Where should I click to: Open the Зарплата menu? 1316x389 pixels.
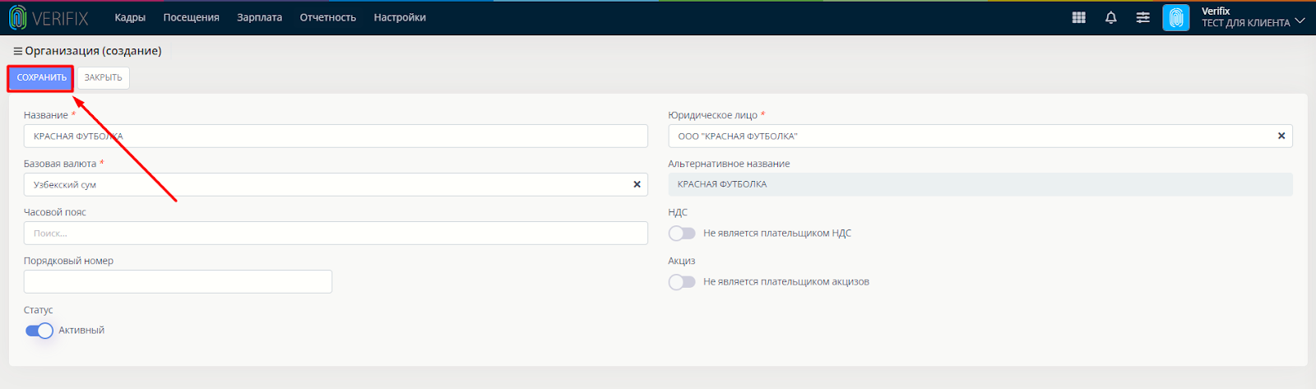coord(259,17)
